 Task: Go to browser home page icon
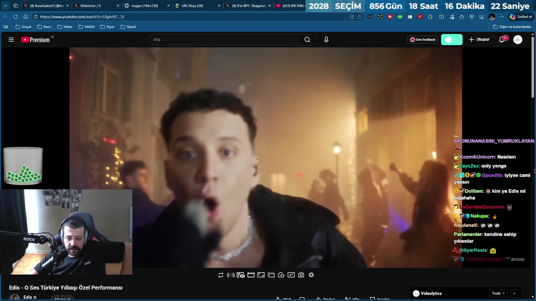pos(26,17)
